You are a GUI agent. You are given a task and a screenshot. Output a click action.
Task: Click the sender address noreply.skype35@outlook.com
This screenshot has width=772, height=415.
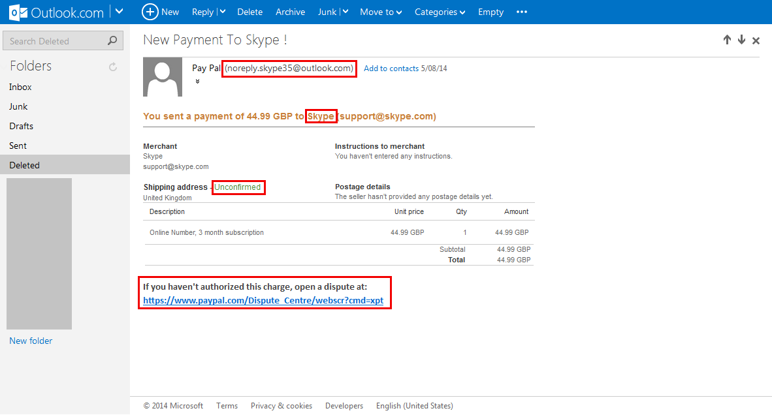point(289,69)
